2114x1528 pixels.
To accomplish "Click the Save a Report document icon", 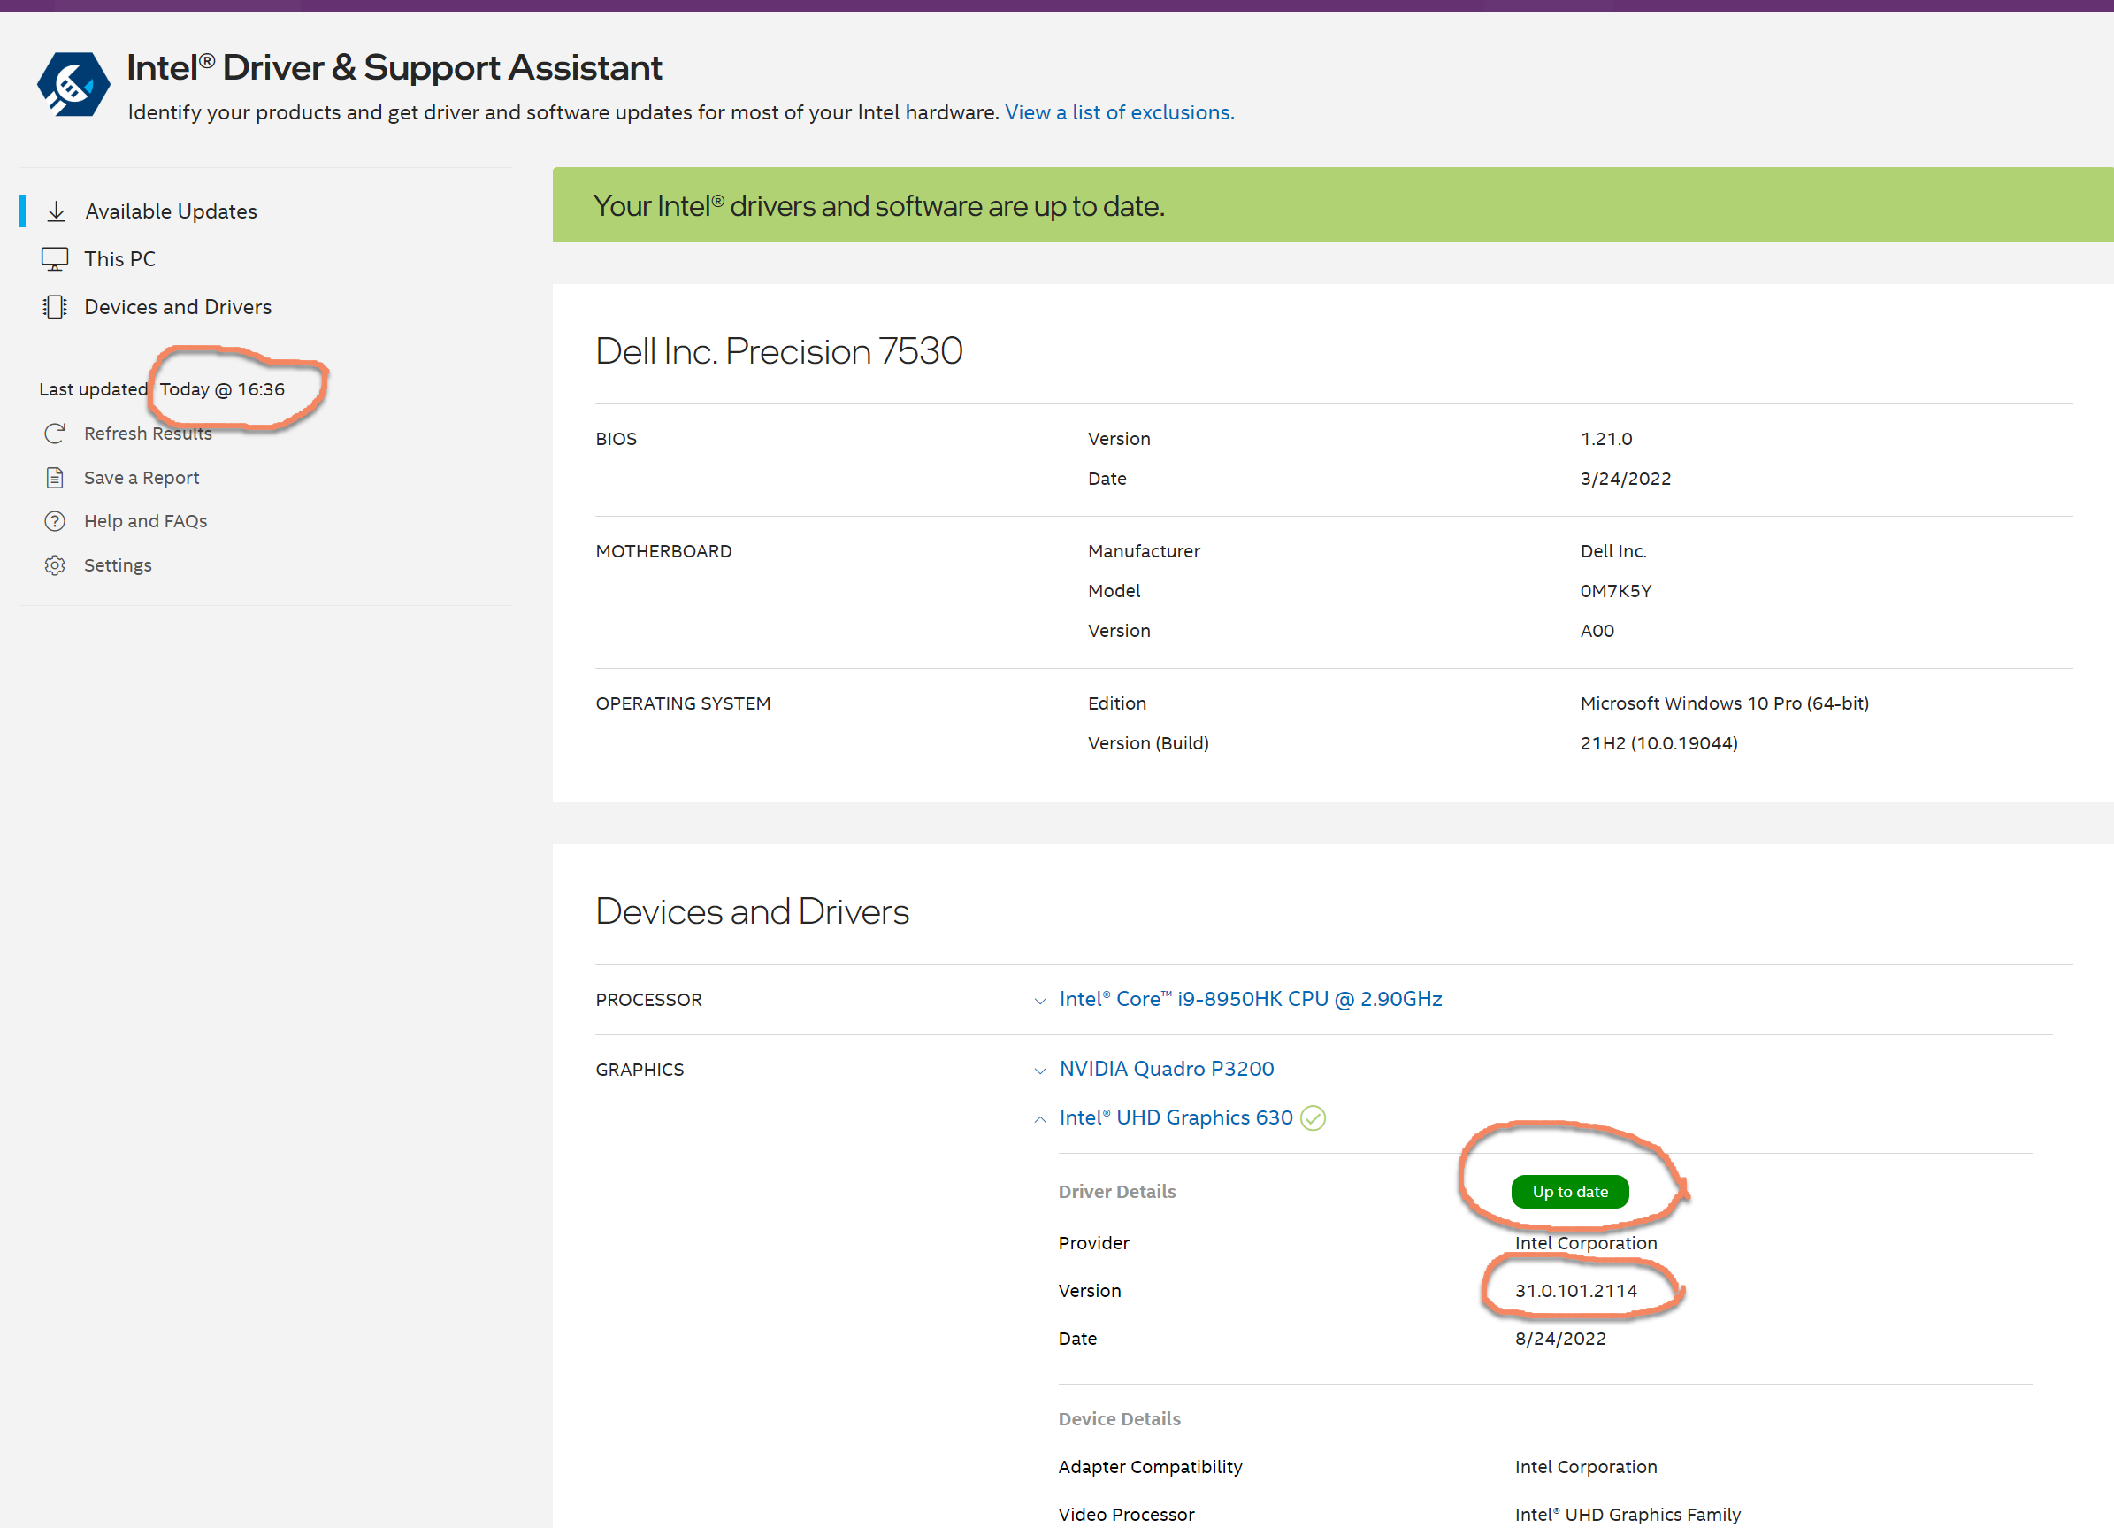I will click(55, 477).
